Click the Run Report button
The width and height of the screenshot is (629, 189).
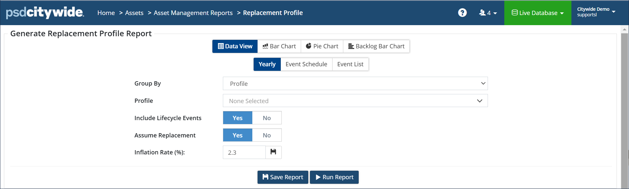point(334,177)
